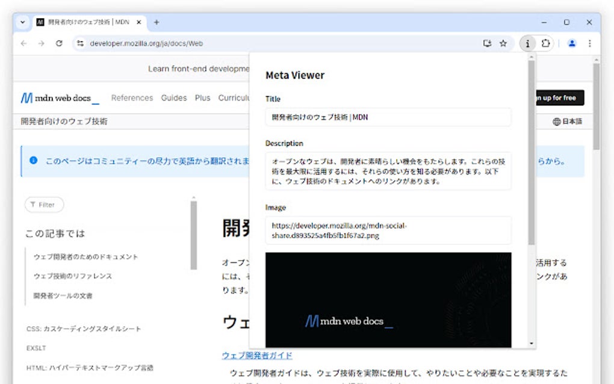614x384 pixels.
Task: Jump to ウェブ開発者のためのドキュメント section
Action: 85,257
